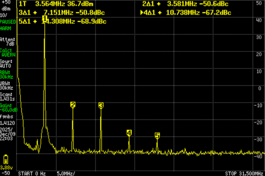265x176 pixels.
Task: Click the START 0 Hz frequency label
Action: [32, 173]
